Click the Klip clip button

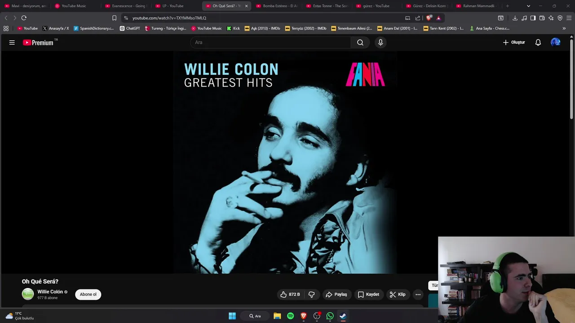[398, 294]
